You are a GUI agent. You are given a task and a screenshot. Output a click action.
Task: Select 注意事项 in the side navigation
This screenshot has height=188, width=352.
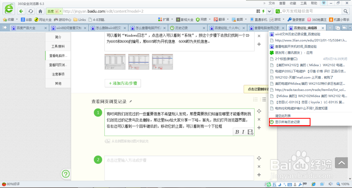(58, 74)
